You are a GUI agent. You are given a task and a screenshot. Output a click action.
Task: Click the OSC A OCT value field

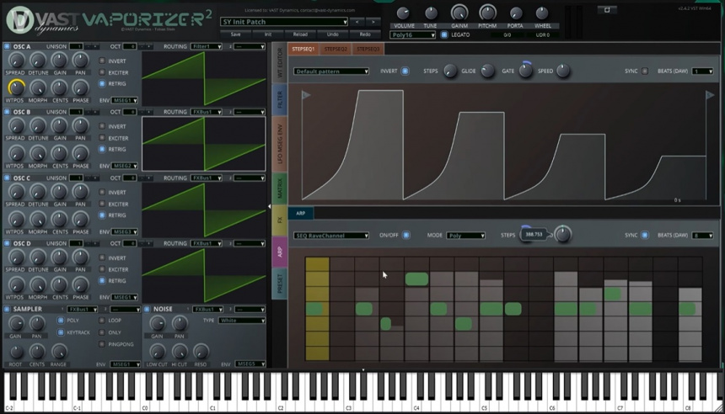click(130, 46)
